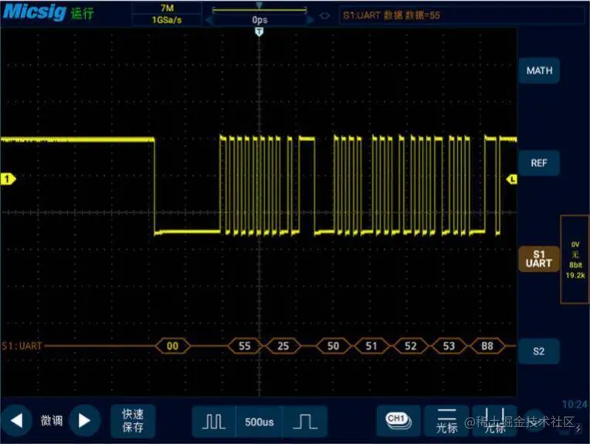590x444 pixels.
Task: Select decoded byte 52
Action: tap(411, 346)
